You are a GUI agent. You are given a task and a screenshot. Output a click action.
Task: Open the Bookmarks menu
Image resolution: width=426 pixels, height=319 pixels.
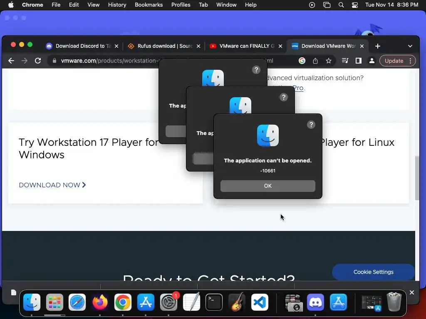tap(149, 5)
